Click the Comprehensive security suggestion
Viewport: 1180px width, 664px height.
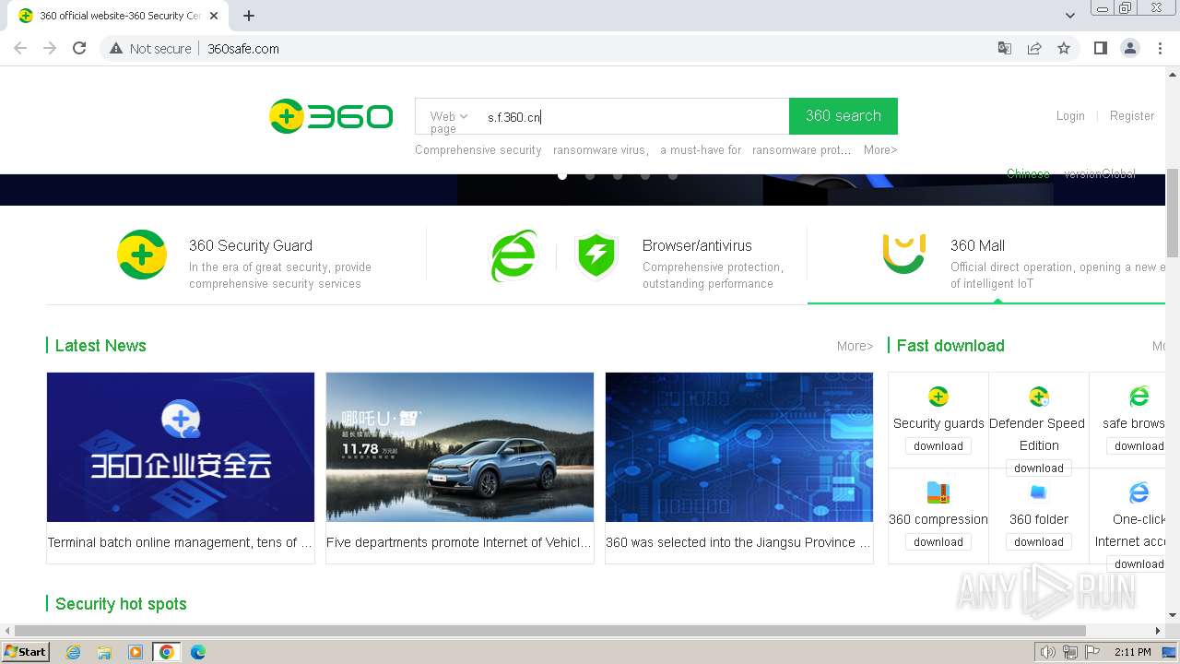click(x=478, y=150)
